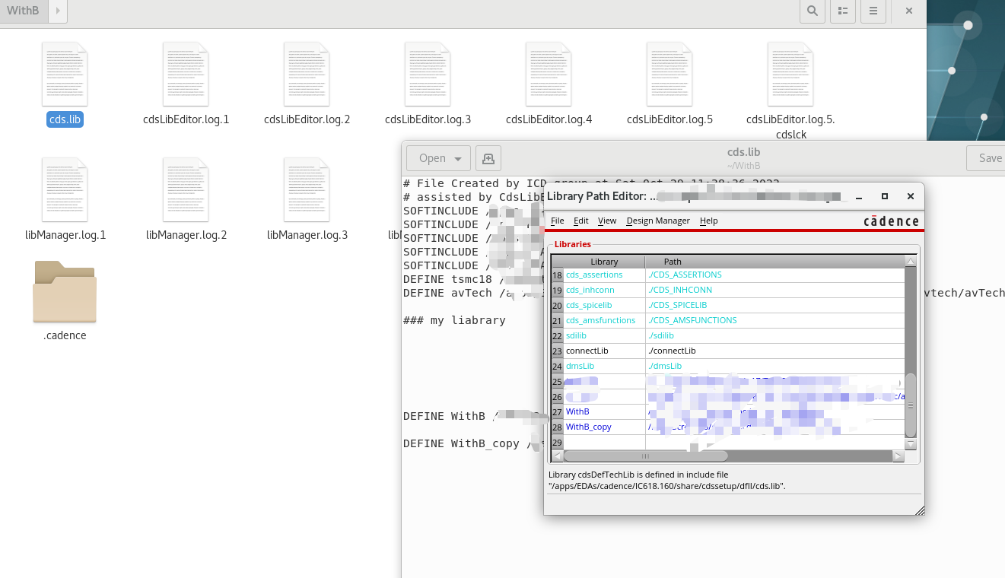Open the Open dropdown in text editor
1005x578 pixels.
pyautogui.click(x=437, y=157)
